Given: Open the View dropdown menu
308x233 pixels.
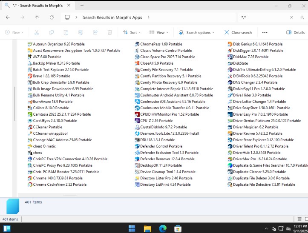Looking at the screenshot, I should click(x=159, y=32).
